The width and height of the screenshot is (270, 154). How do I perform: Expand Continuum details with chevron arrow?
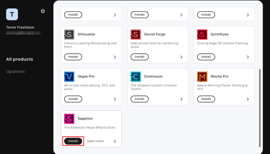tap(181, 99)
